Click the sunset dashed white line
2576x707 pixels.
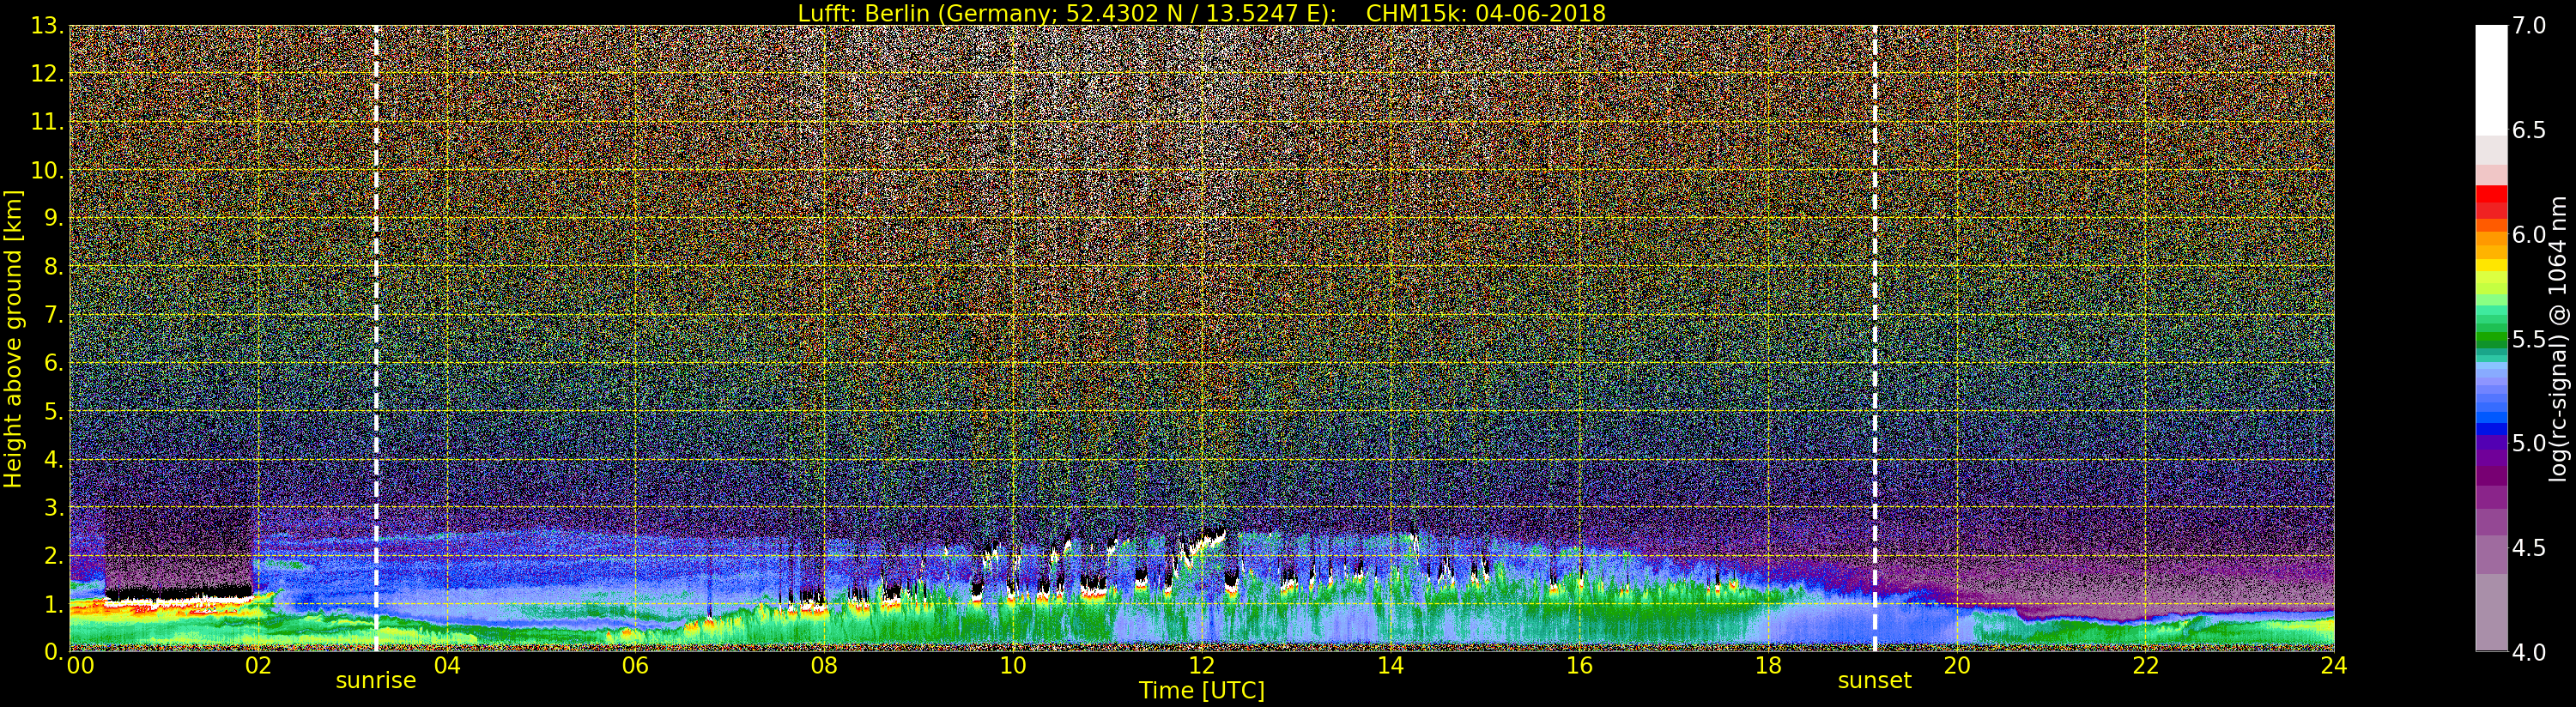tap(1874, 338)
